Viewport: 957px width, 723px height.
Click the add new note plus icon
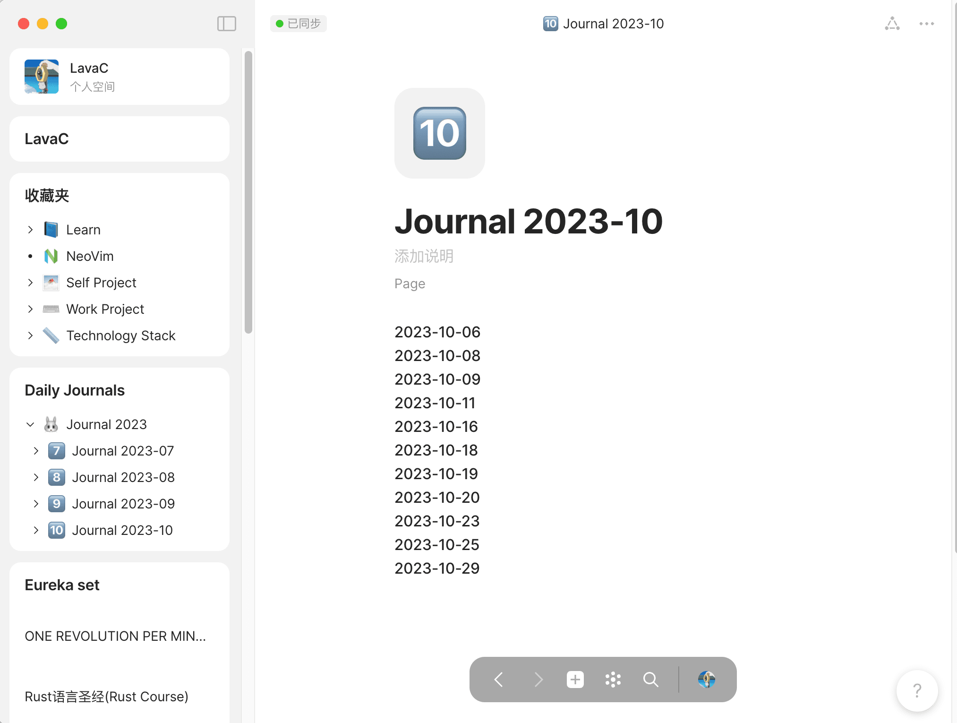tap(574, 678)
